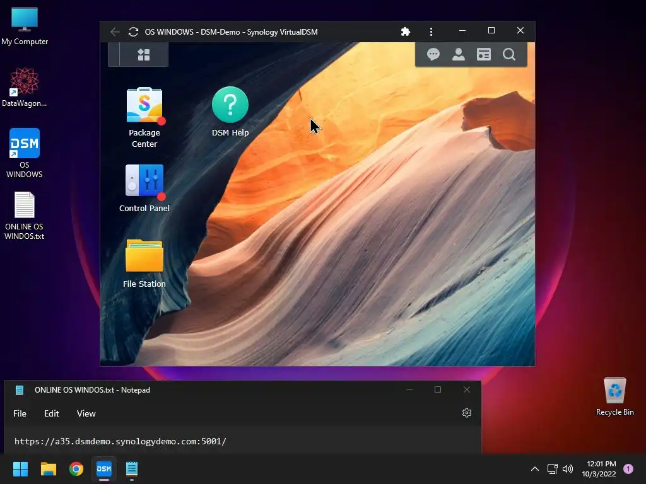Viewport: 646px width, 484px height.
Task: Open File Station folder icon
Action: point(144,256)
